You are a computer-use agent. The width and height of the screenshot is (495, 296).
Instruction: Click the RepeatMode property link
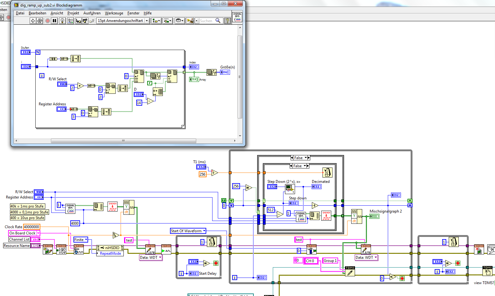pos(110,253)
